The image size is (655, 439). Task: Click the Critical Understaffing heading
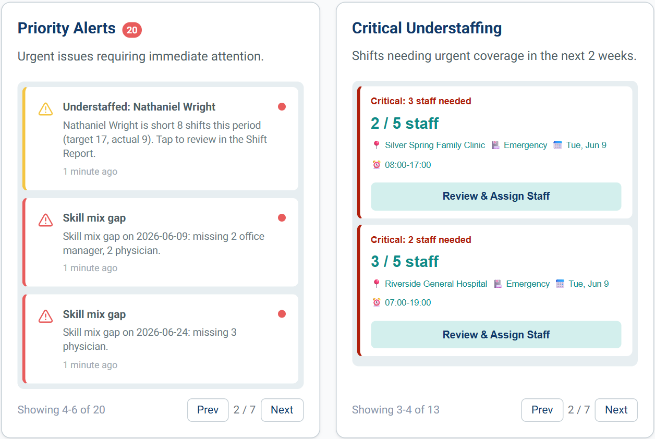[427, 28]
